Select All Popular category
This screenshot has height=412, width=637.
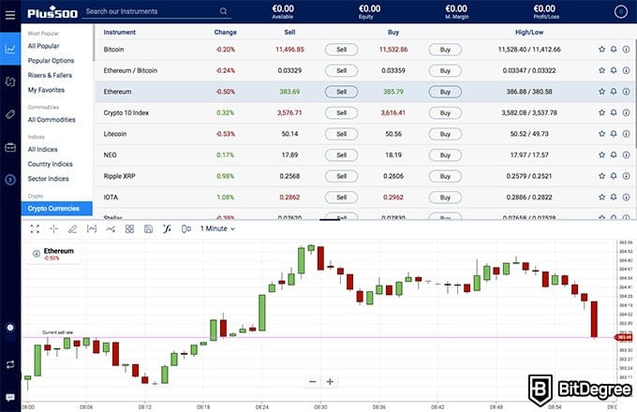tap(43, 46)
